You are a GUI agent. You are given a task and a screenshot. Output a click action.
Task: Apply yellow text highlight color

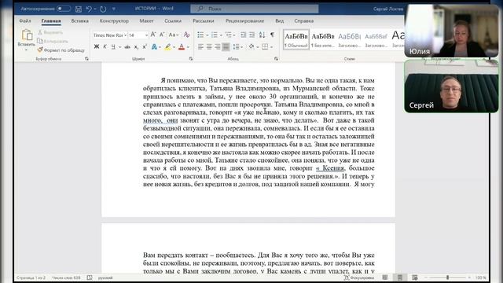click(x=167, y=47)
